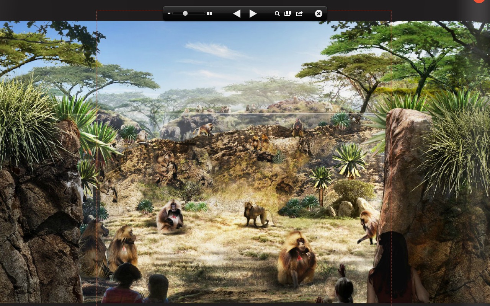Close the fullscreen viewer with X button
Screen dimensions: 490x306
point(318,13)
